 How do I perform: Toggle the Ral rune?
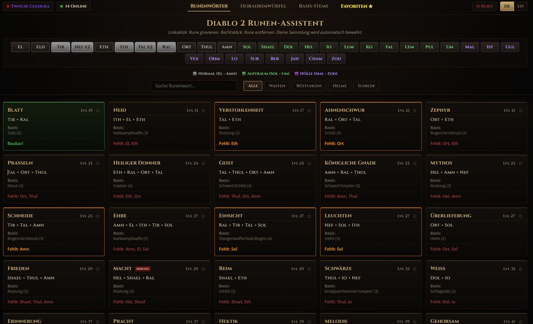click(167, 47)
